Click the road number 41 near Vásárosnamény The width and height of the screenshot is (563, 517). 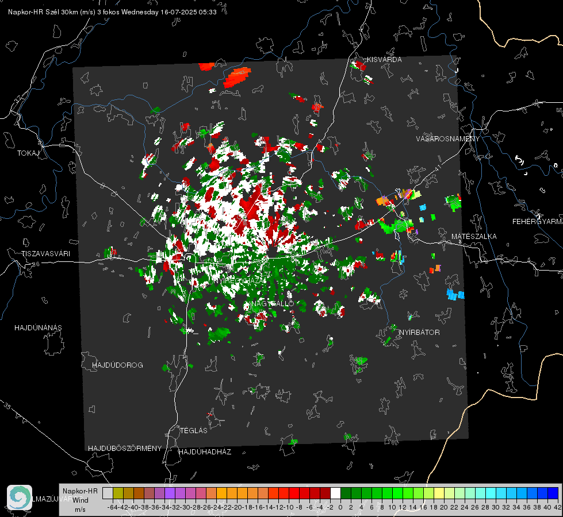pos(437,168)
